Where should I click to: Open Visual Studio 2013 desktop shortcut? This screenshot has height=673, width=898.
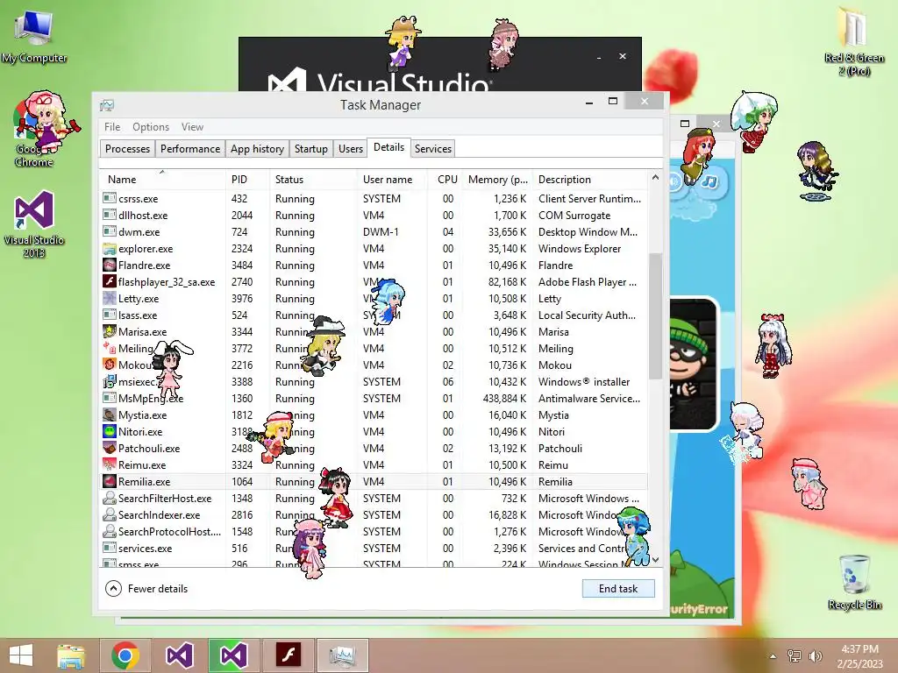click(34, 223)
